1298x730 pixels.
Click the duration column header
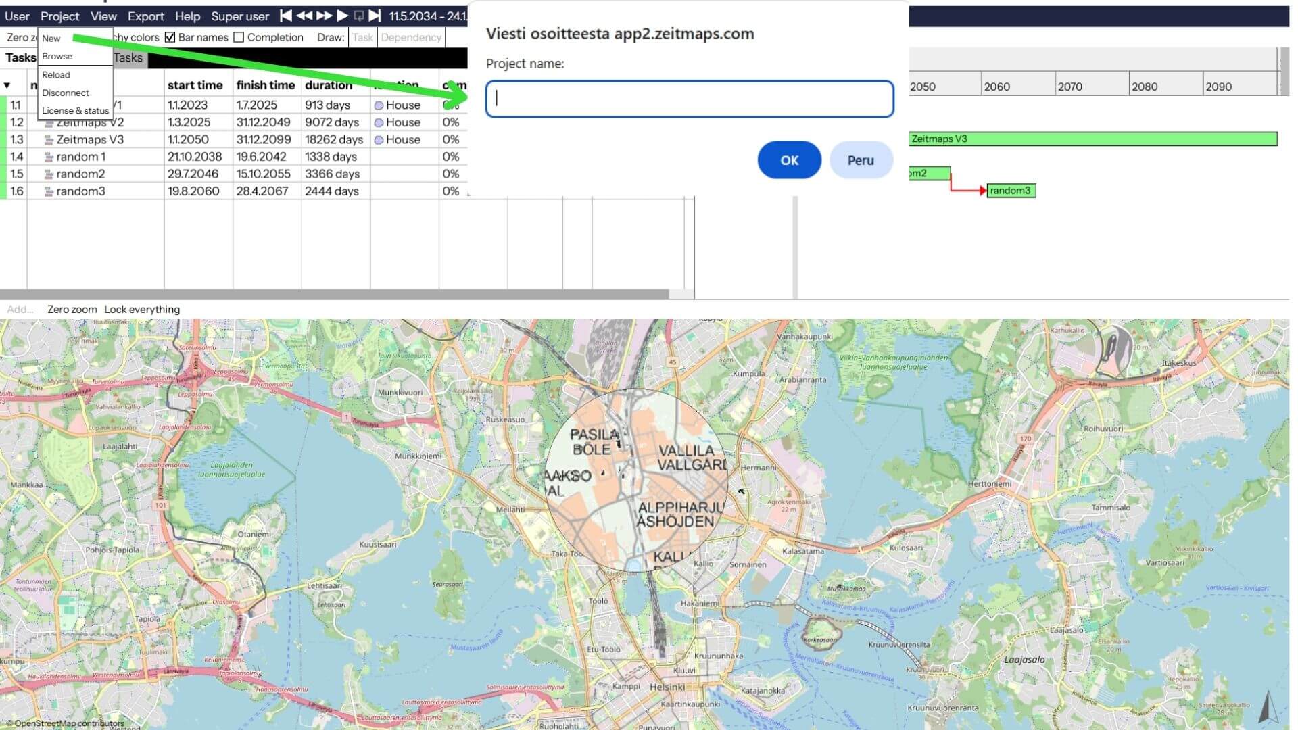[x=329, y=85]
